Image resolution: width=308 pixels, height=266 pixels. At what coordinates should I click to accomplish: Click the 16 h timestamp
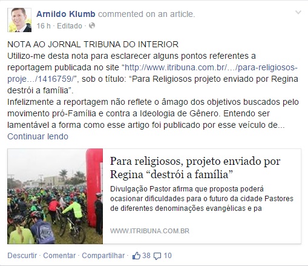(x=44, y=26)
